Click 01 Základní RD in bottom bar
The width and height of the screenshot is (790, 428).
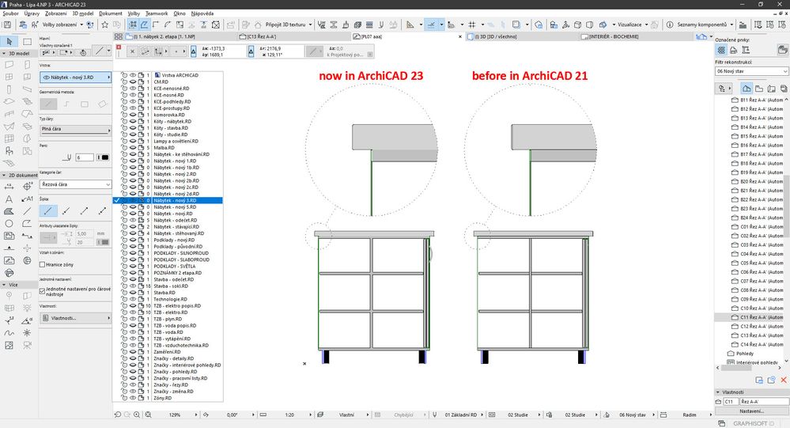(460, 415)
